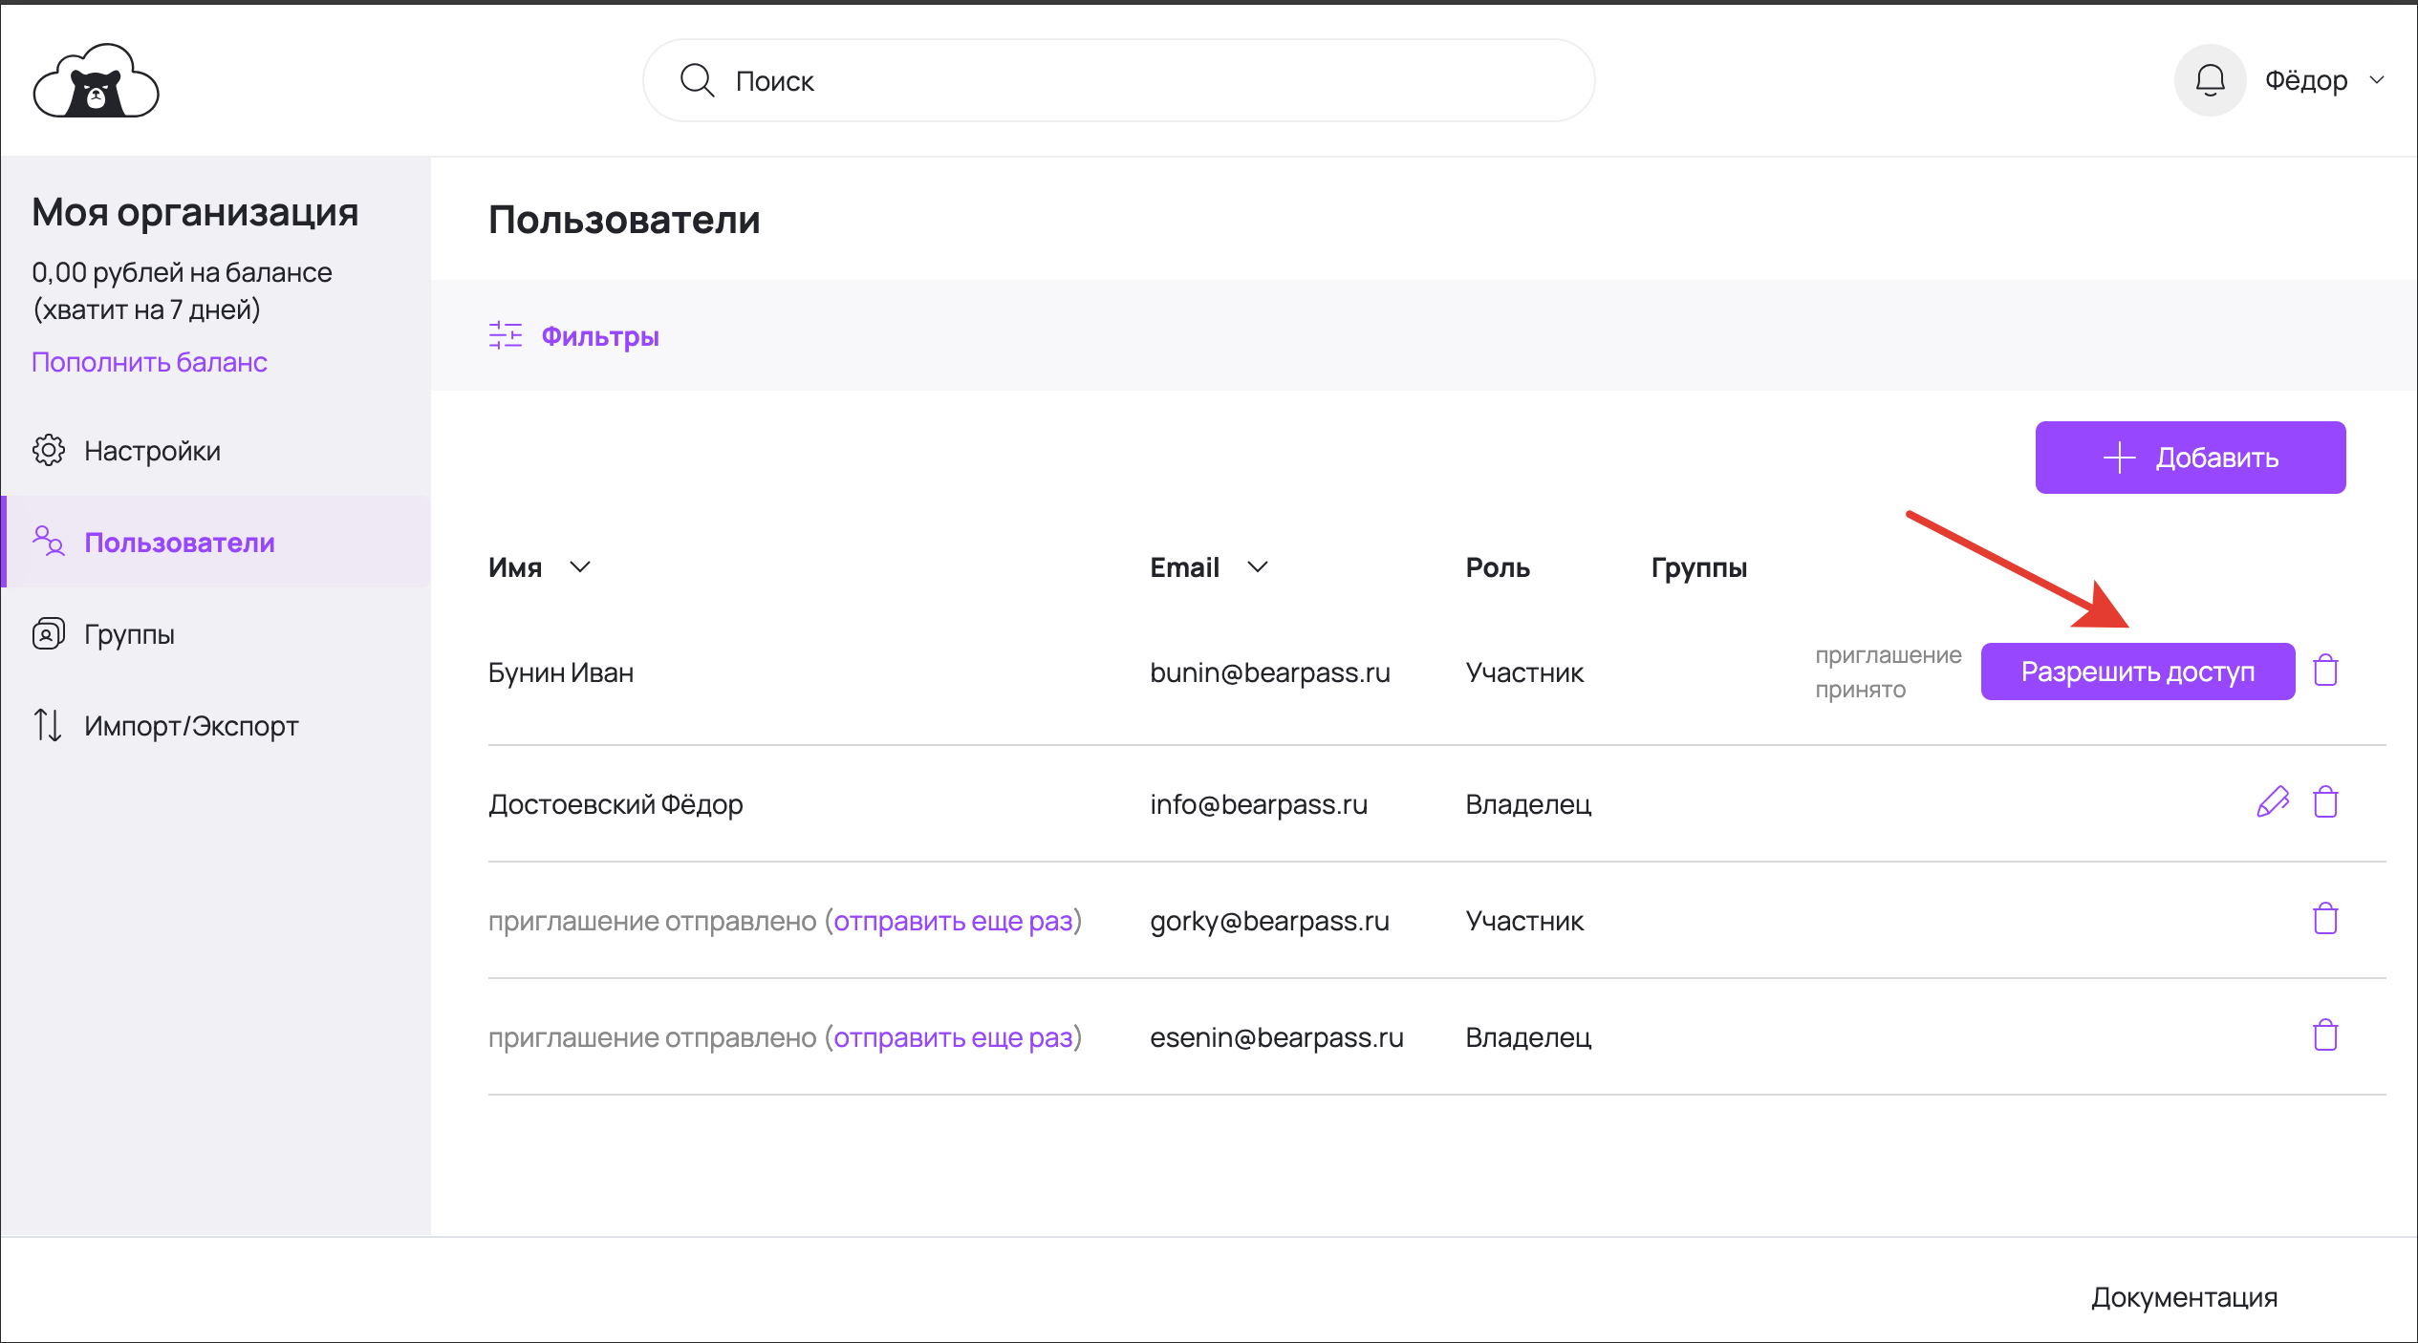The height and width of the screenshot is (1343, 2418).
Task: Sort by Email column chevron
Action: coord(1258,567)
